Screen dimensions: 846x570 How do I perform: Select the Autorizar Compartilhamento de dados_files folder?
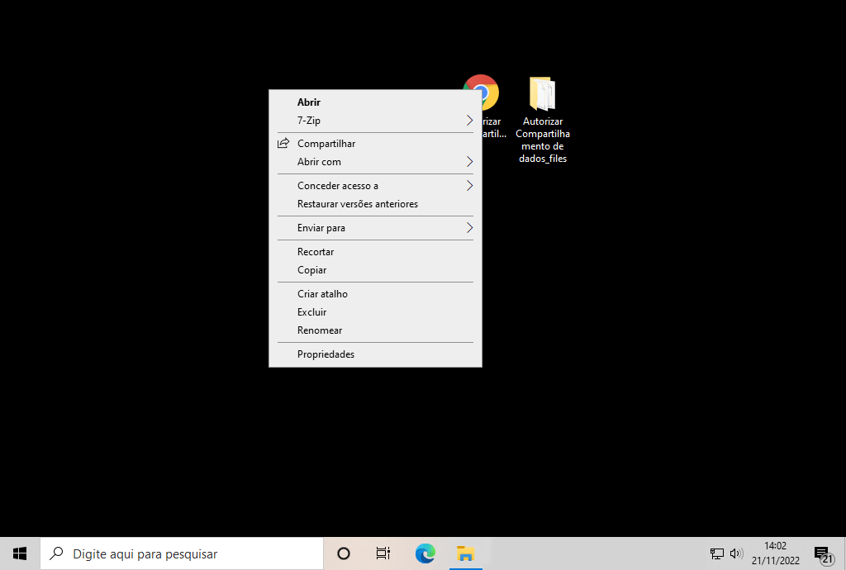pos(542,95)
